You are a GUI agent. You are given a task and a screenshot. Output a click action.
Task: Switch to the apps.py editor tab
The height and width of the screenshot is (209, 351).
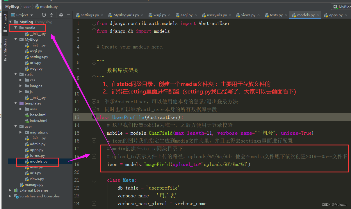point(335,15)
